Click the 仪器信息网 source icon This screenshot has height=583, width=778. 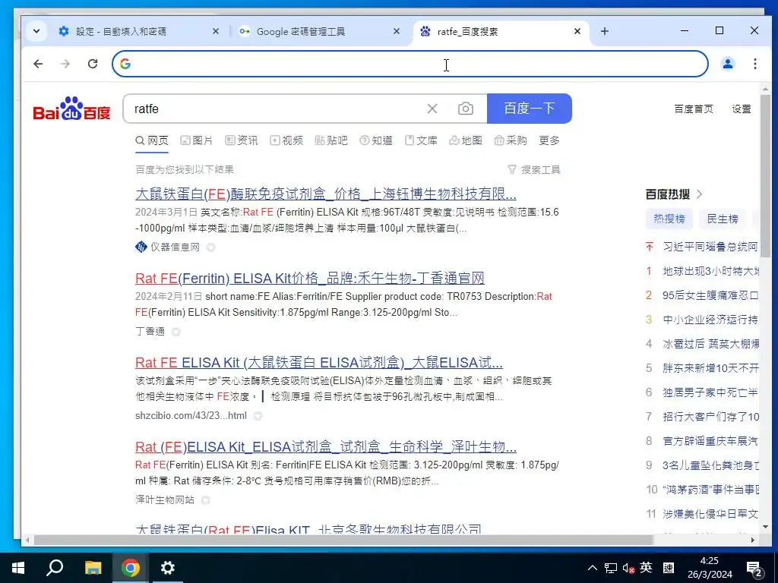pyautogui.click(x=141, y=247)
